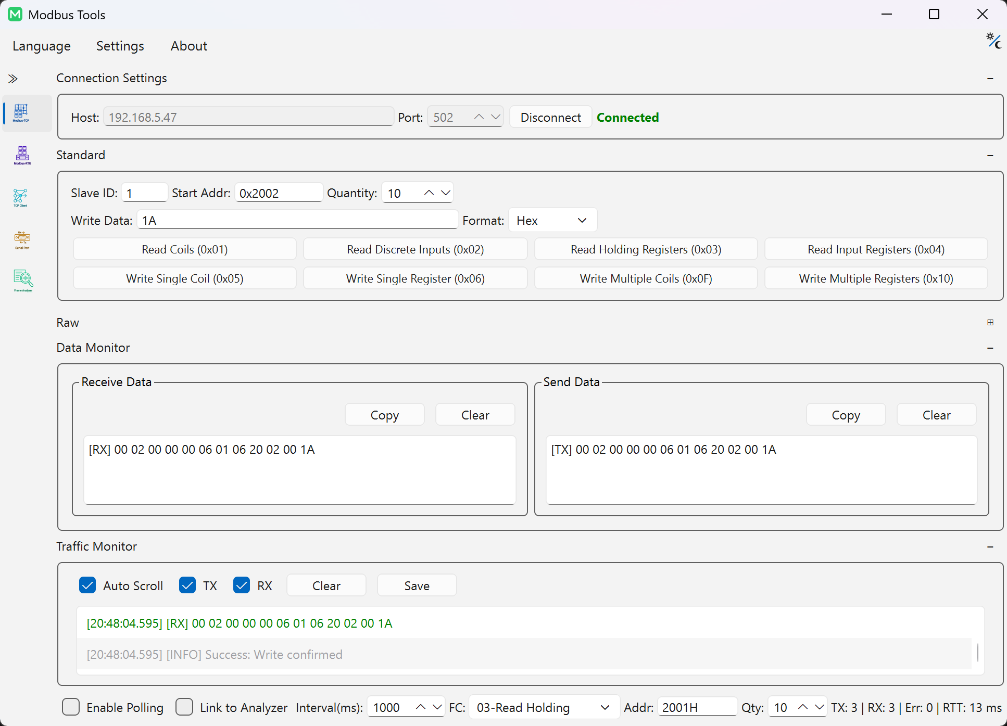1007x726 pixels.
Task: Expand the sidebar with the double-chevron
Action: point(13,79)
